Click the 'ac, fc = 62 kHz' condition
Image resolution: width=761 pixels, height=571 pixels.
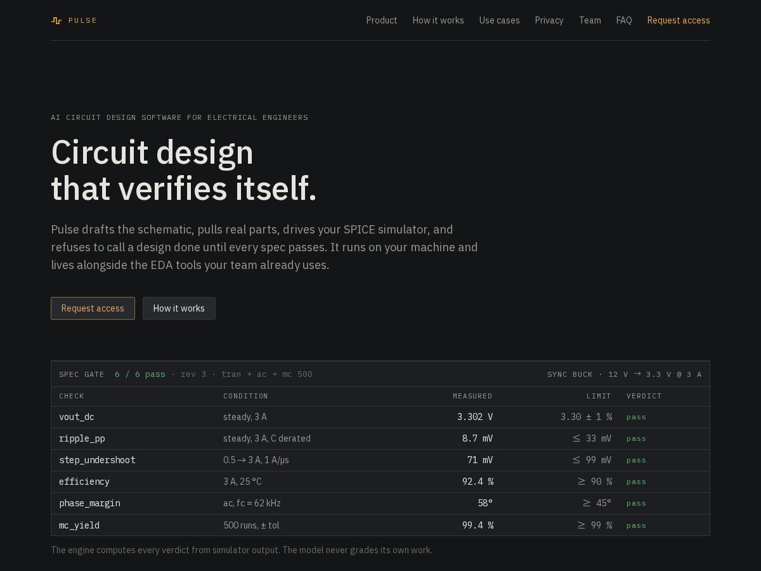(252, 503)
